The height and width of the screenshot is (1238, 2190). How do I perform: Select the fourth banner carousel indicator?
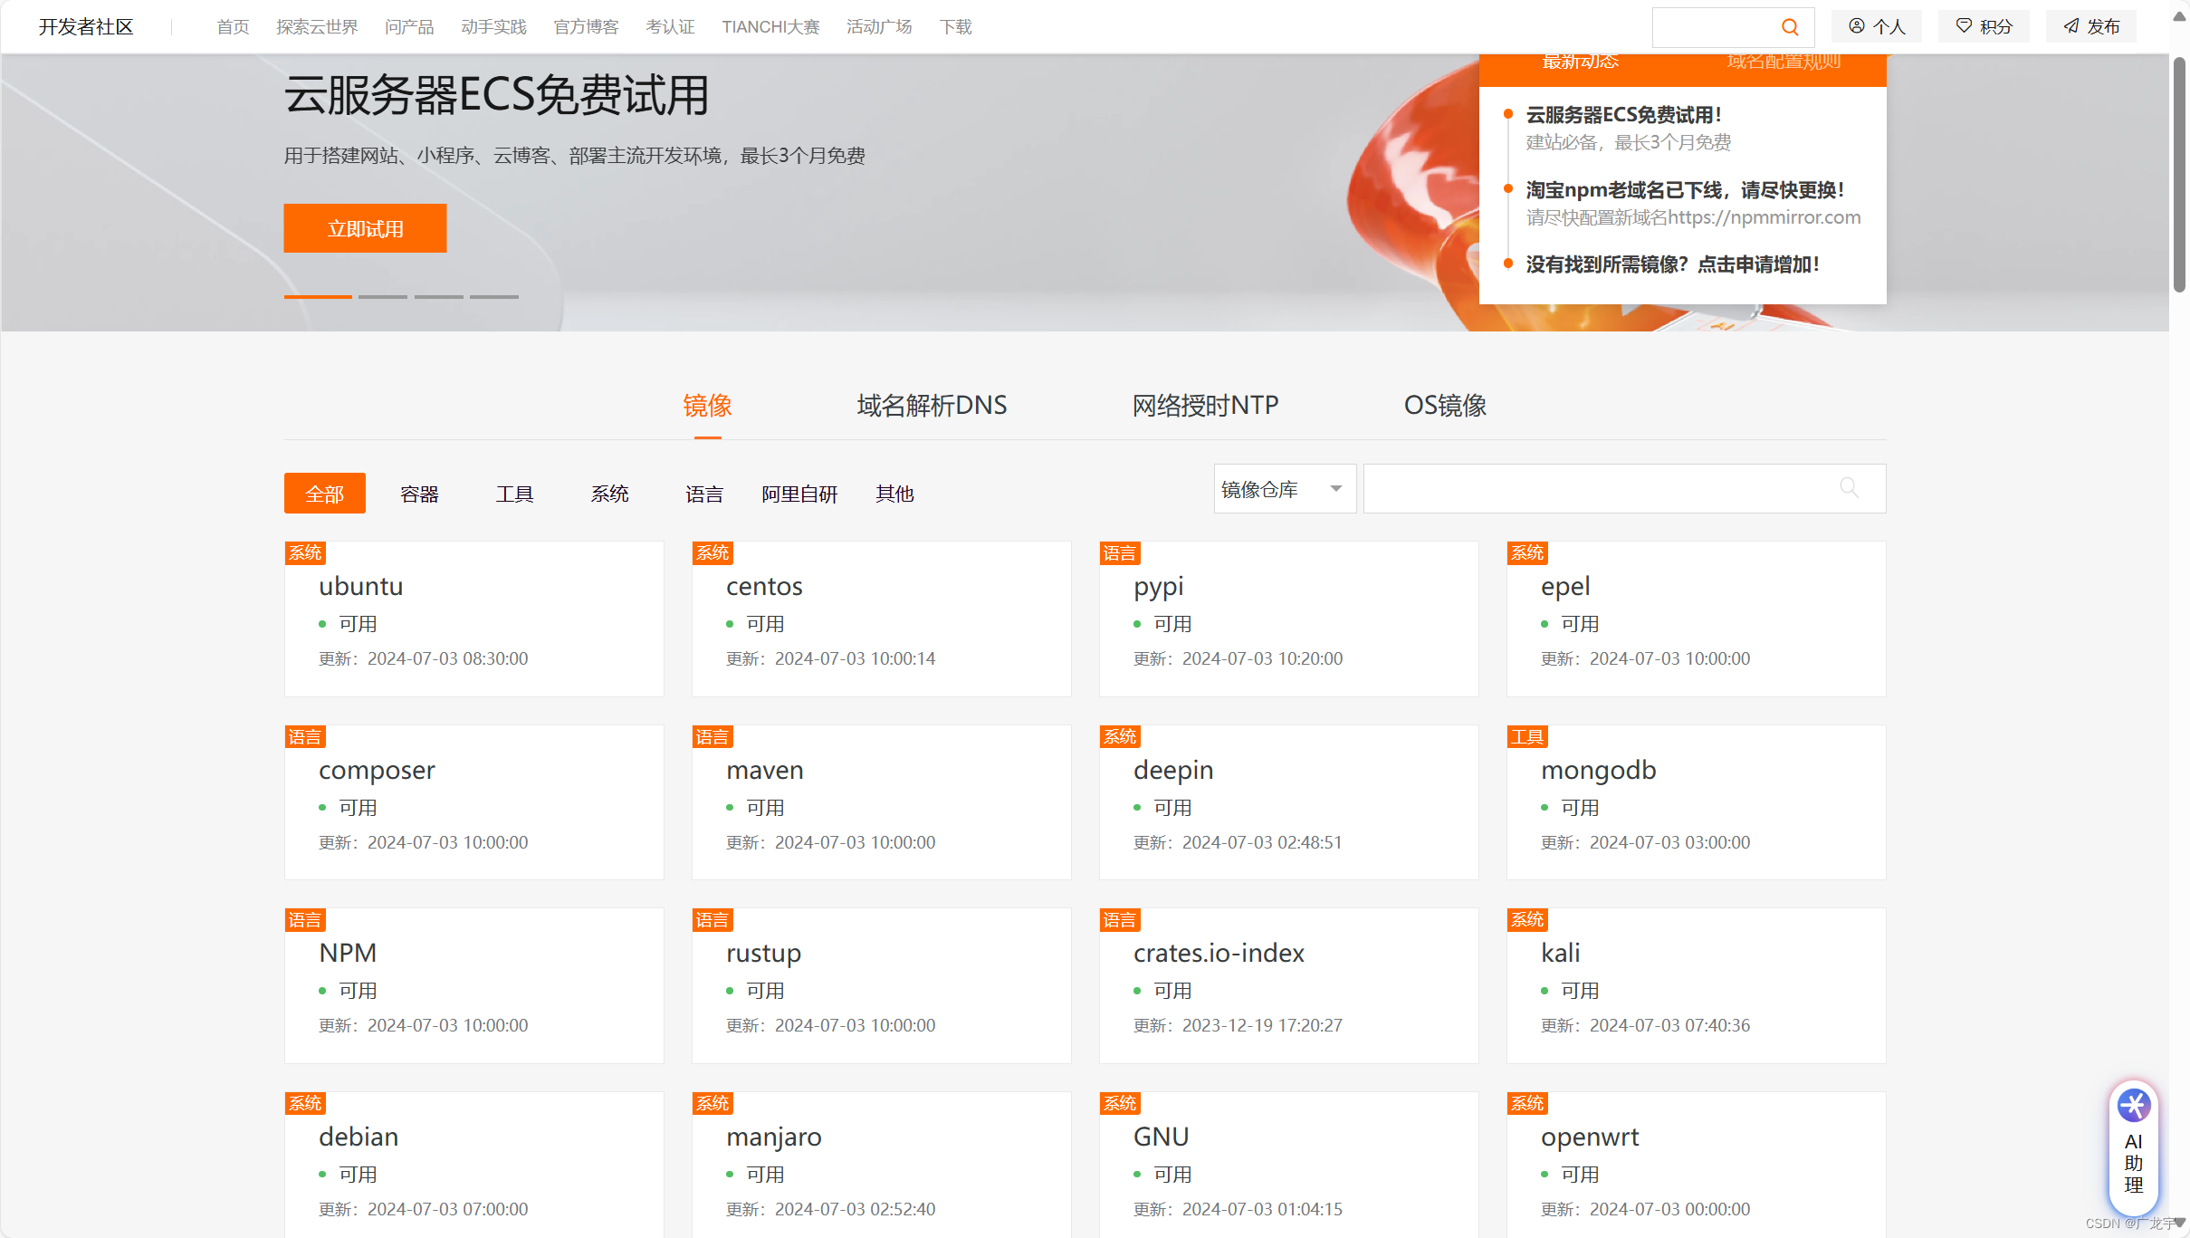pos(493,297)
